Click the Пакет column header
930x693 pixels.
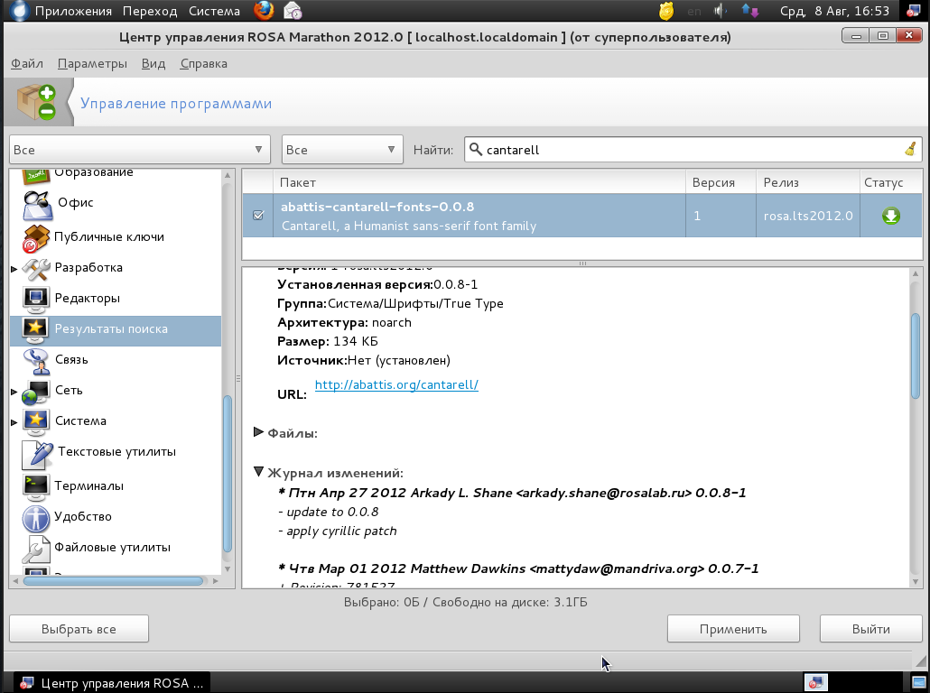[x=479, y=182]
